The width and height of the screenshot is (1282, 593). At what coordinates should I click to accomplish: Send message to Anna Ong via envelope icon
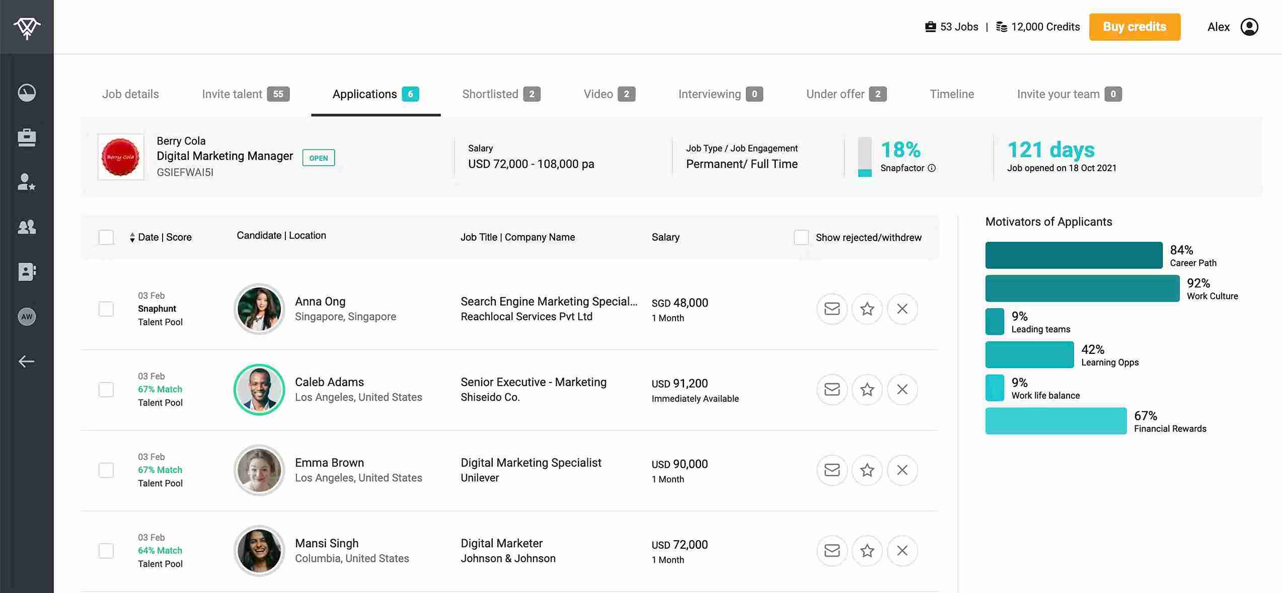(x=832, y=309)
